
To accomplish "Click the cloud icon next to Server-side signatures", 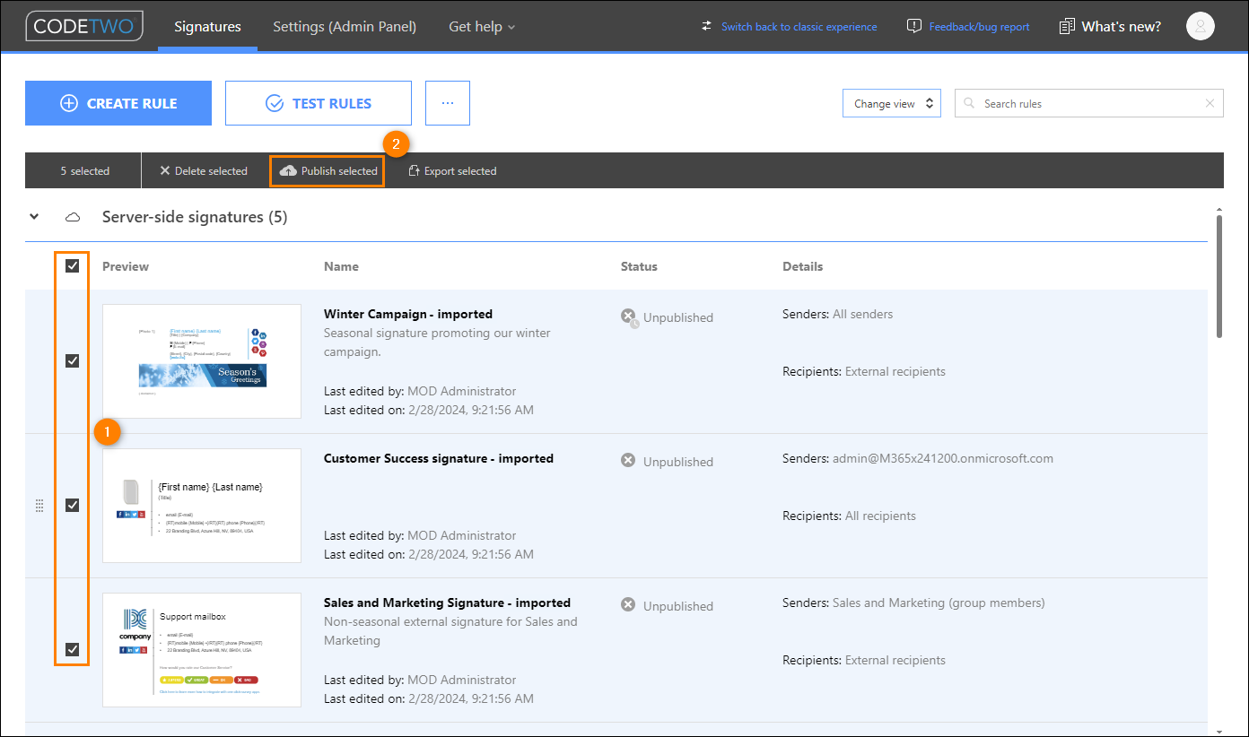I will (73, 217).
